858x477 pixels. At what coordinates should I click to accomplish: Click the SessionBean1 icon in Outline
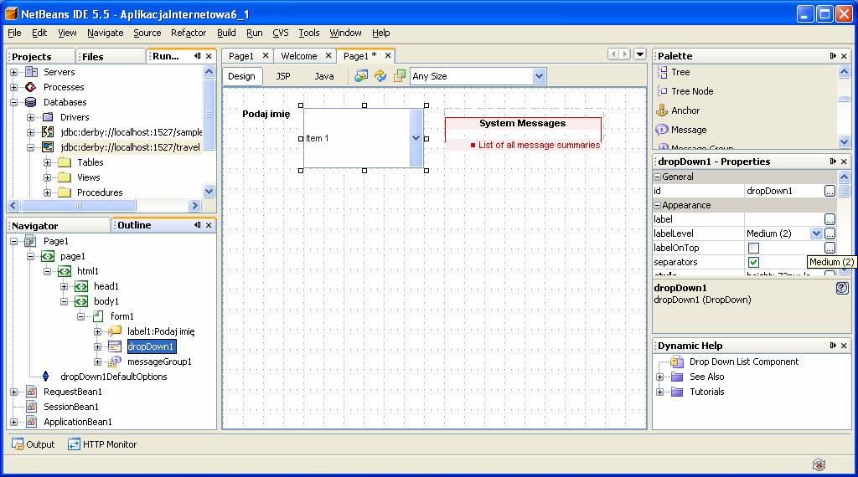tap(32, 407)
